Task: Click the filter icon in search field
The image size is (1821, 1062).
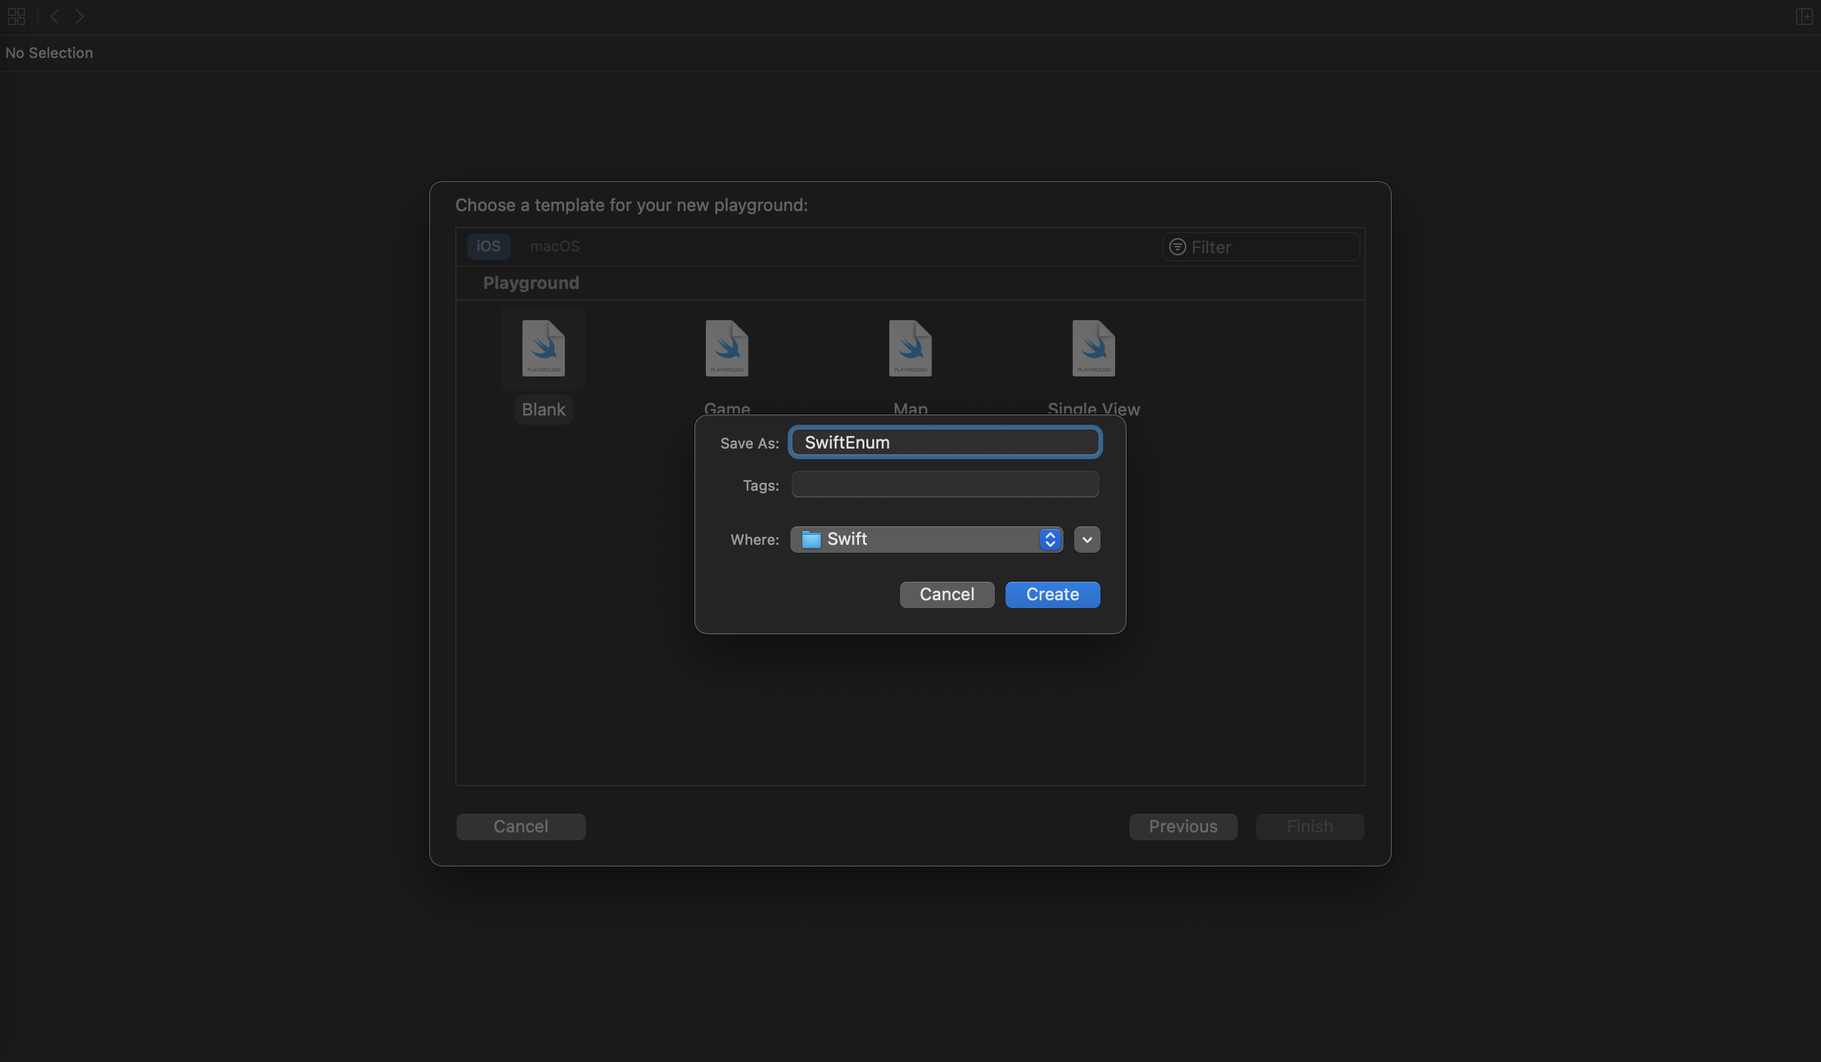Action: 1177,247
